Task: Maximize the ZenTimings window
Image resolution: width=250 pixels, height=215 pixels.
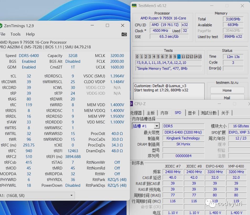Action: coord(107,25)
